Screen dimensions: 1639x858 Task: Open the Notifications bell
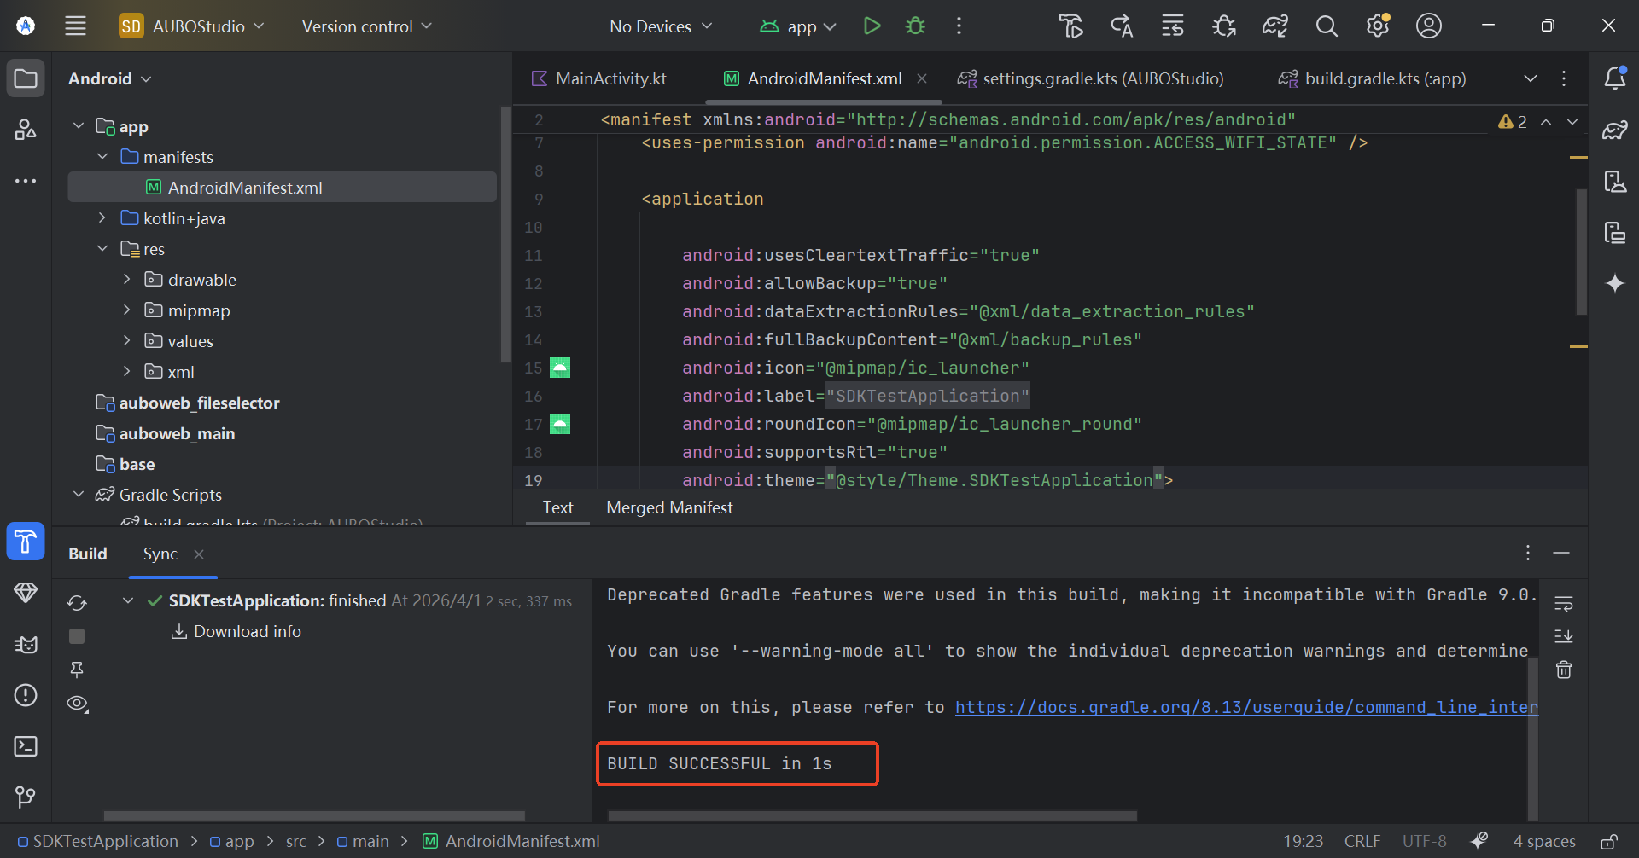(x=1616, y=78)
